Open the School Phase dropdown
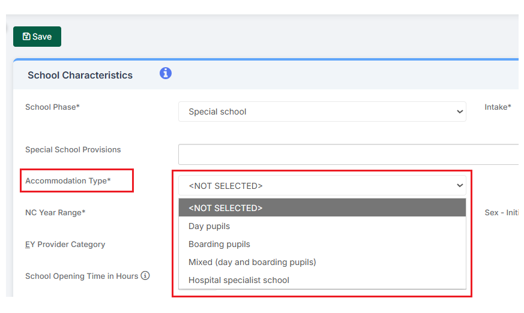Image resolution: width=524 pixels, height=313 pixels. pyautogui.click(x=322, y=112)
